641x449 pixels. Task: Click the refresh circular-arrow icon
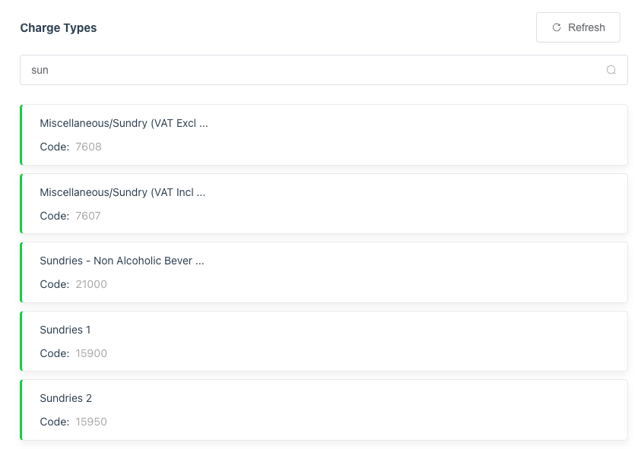557,27
